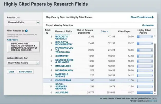Viewport: 161px width, 104px height.
Task: Open the Add Filter link
Action: click(x=13, y=40)
